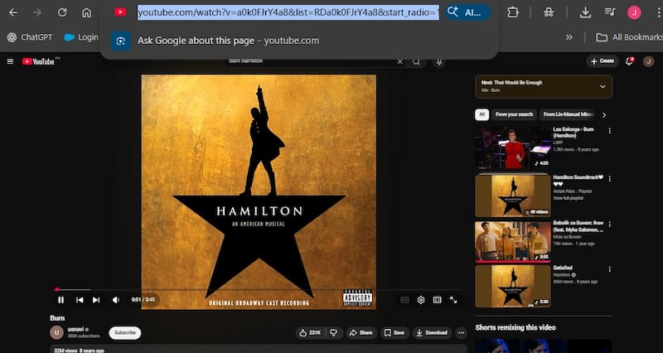This screenshot has height=353, width=663.
Task: Reload the page with the refresh icon
Action: point(62,12)
